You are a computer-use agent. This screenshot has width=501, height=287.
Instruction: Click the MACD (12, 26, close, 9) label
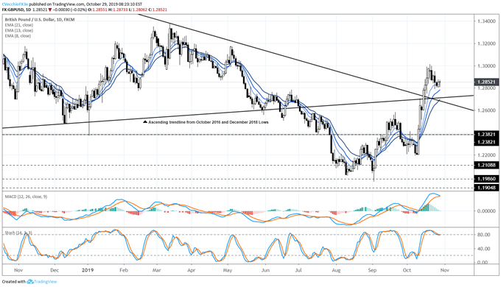(x=26, y=196)
